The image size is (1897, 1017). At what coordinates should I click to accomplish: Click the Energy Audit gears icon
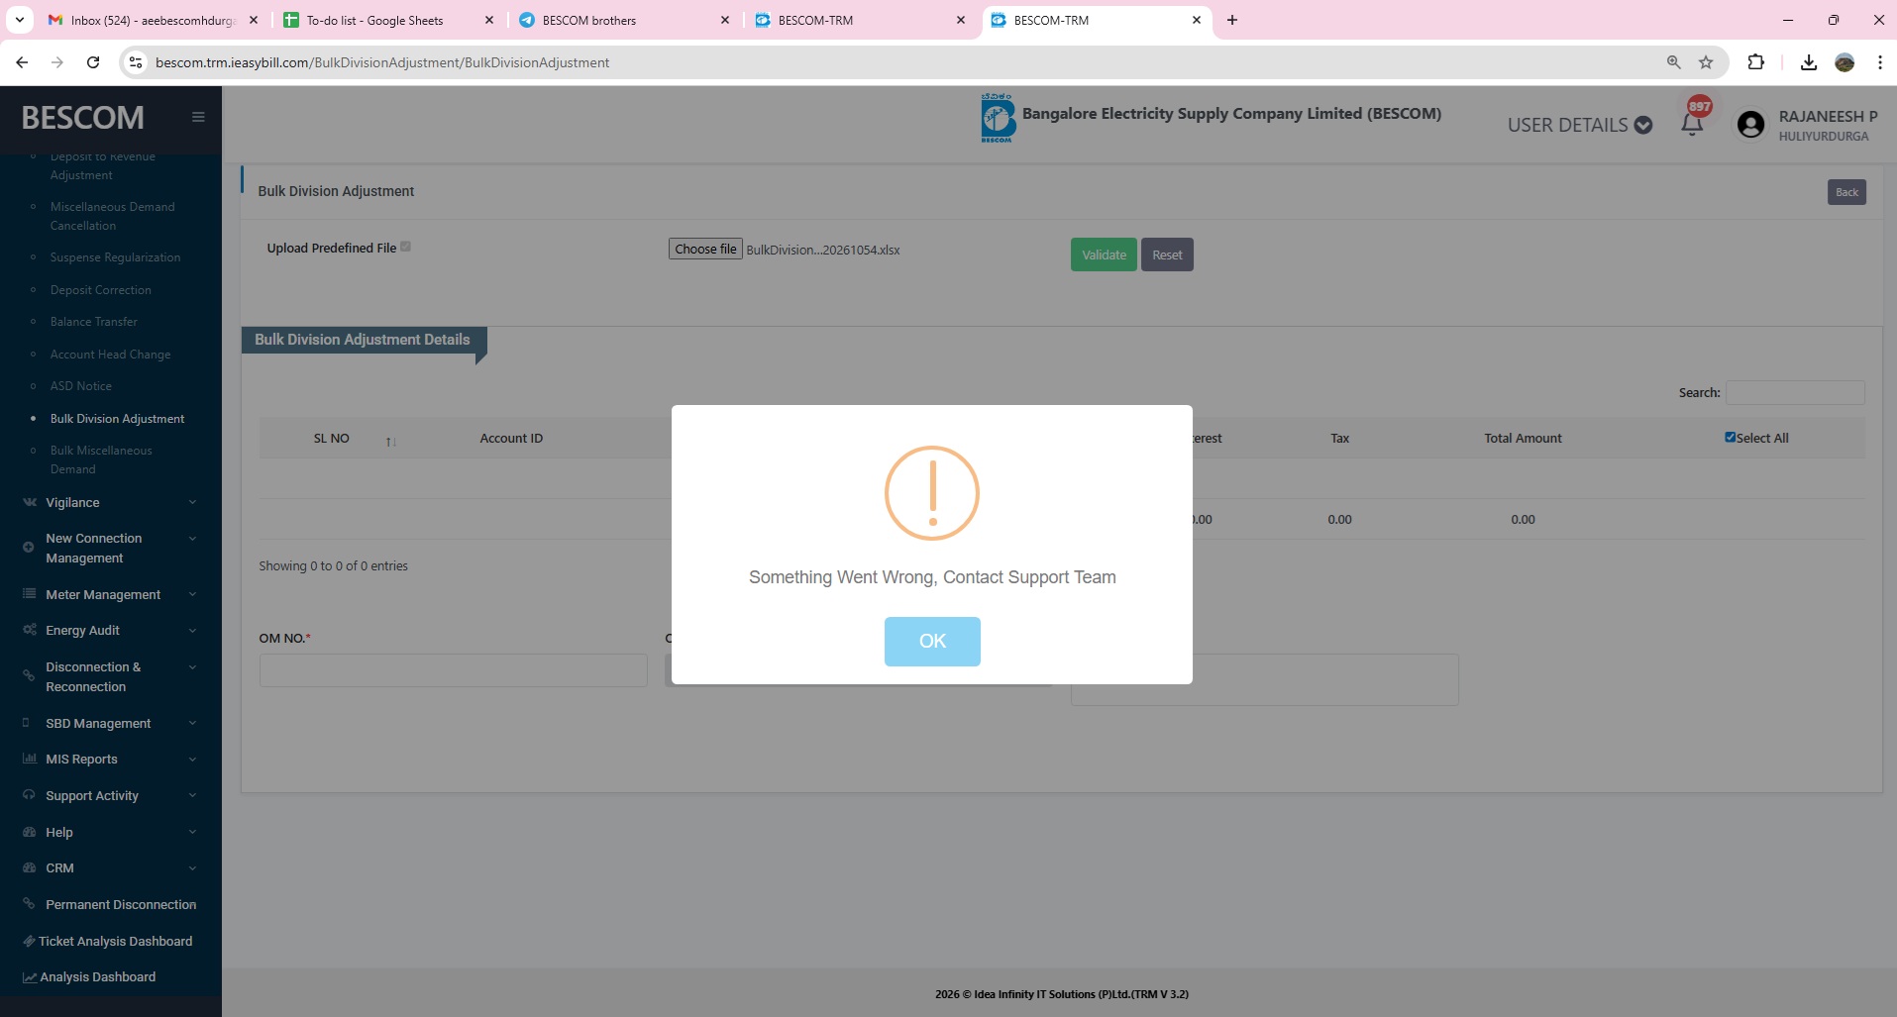(30, 630)
